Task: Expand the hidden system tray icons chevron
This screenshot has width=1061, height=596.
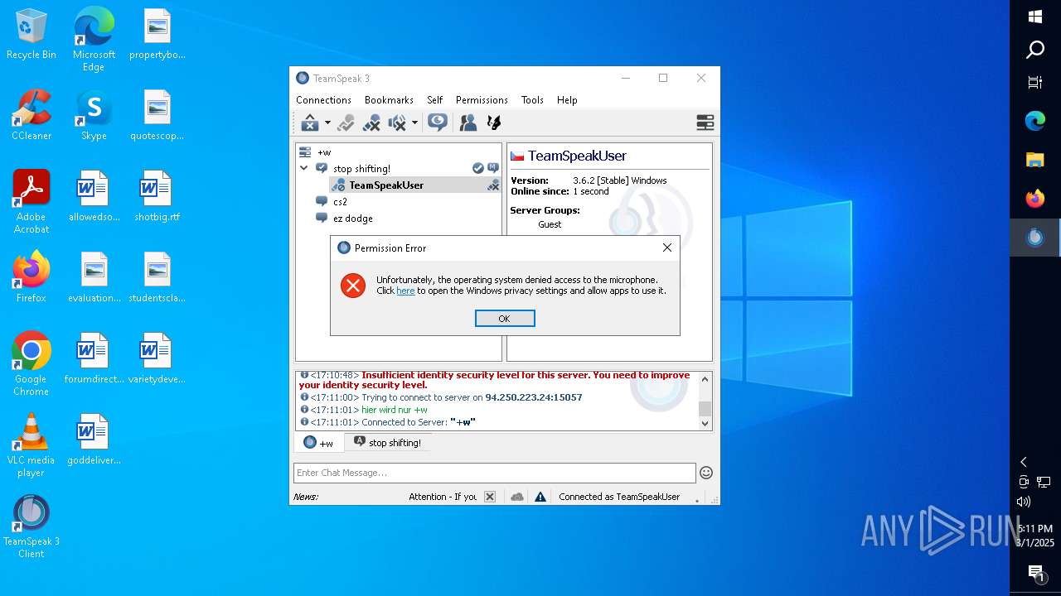Action: [1024, 462]
